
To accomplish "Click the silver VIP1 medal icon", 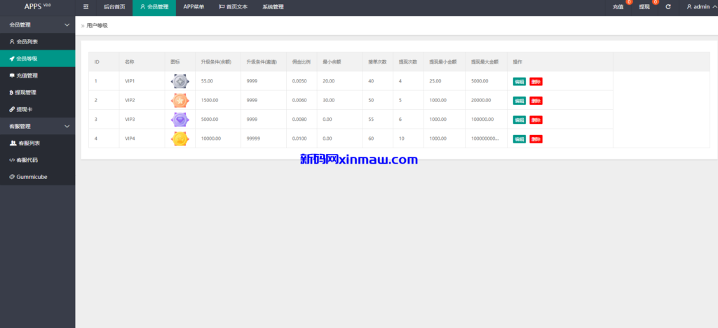I will [x=179, y=81].
